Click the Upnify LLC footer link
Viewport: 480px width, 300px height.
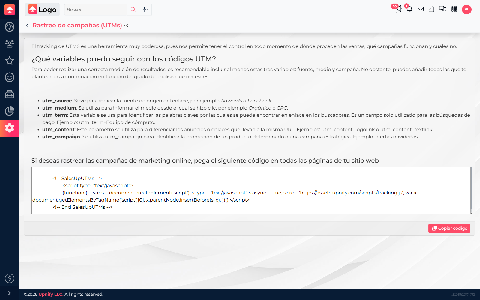point(51,294)
